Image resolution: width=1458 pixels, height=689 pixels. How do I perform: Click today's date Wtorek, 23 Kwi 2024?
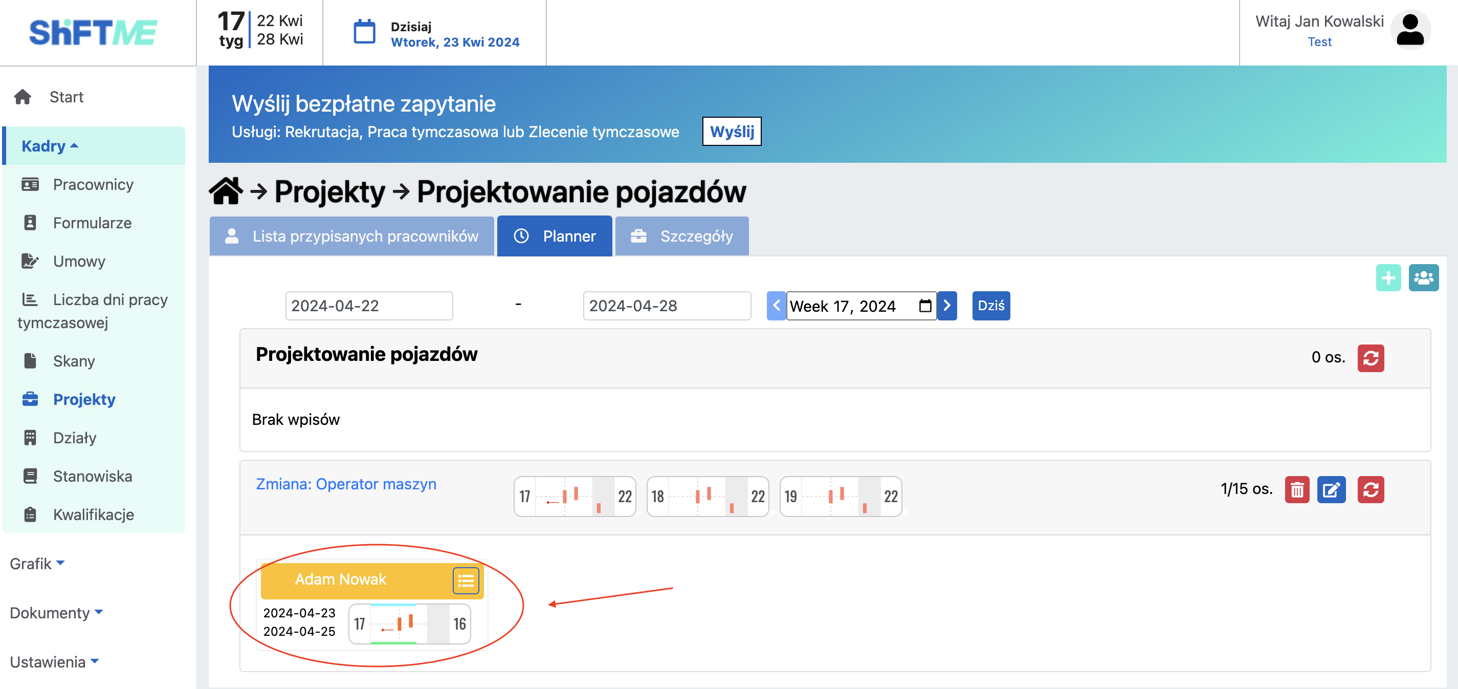click(x=455, y=42)
